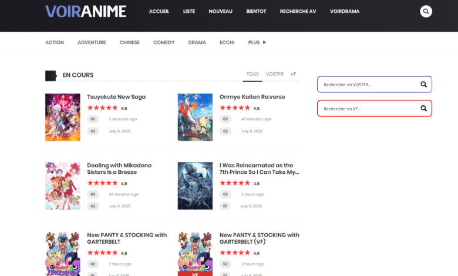Screen dimensions: 458x276
Task: Open the VOIRDRAMA menu item
Action: coord(345,11)
